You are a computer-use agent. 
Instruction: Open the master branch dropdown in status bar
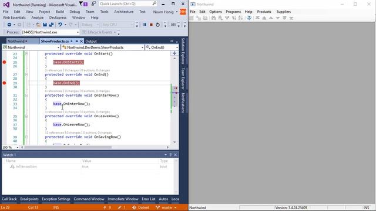[x=167, y=207]
